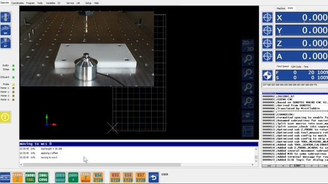
Task: Click the orange PROBE Z button
Action: tap(17, 177)
